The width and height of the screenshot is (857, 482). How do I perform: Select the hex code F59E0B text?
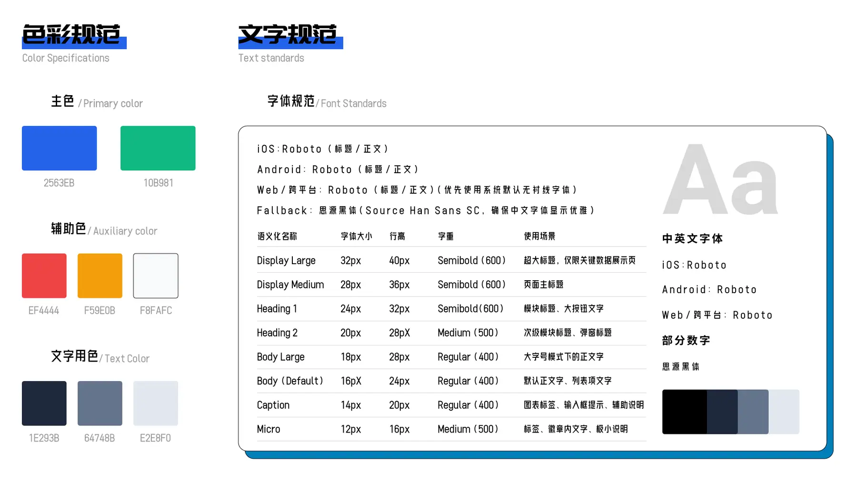(x=100, y=310)
